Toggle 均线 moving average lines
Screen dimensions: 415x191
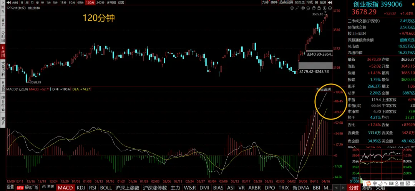(310, 2)
